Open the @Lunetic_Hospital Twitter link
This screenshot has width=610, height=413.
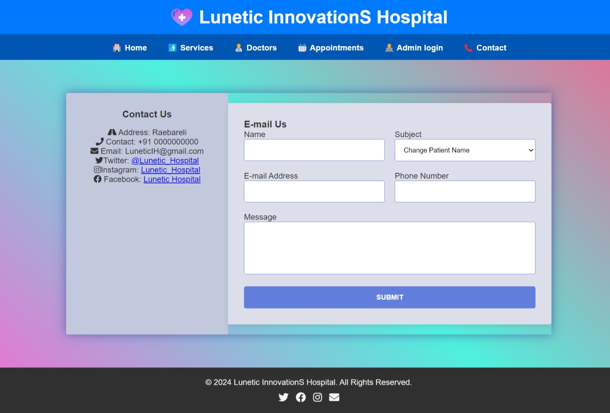click(165, 161)
